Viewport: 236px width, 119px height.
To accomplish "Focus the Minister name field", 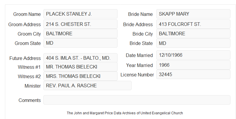I will (x=87, y=86).
